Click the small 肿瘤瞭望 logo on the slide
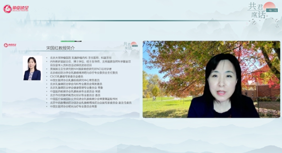This screenshot has width=282, height=153. (x=10, y=45)
